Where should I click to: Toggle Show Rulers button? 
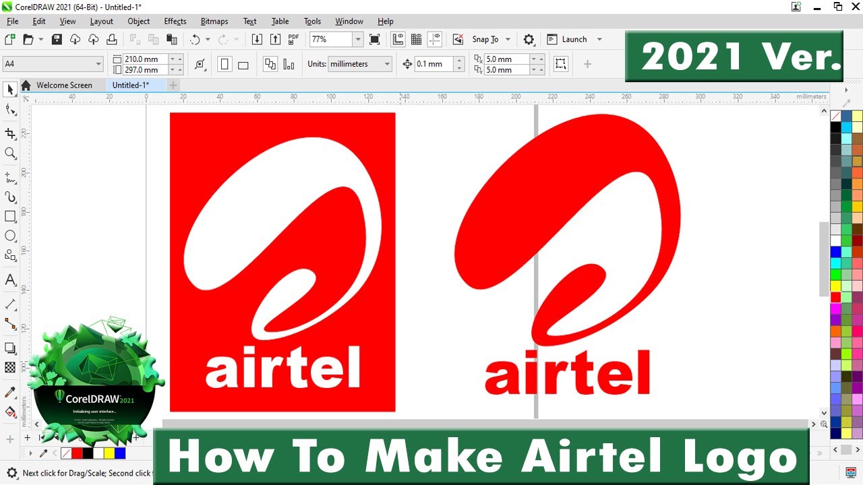point(398,39)
